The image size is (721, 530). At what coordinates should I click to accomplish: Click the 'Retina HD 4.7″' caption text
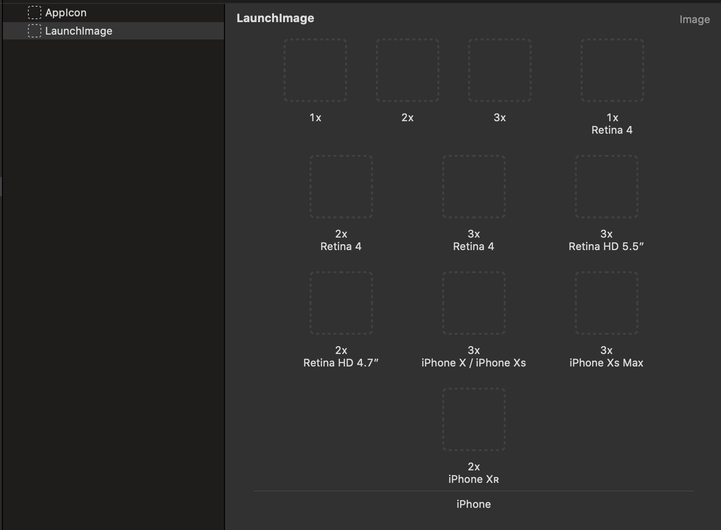click(x=341, y=363)
